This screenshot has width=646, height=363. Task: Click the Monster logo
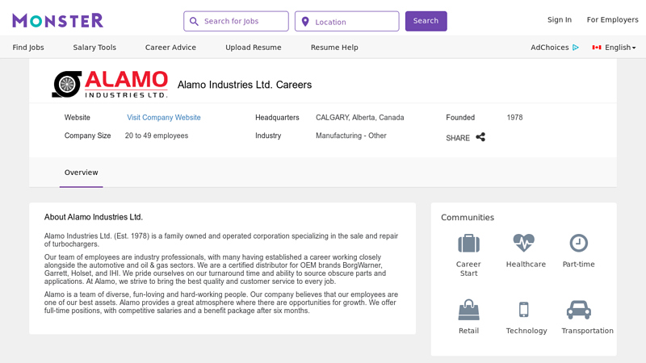57,21
